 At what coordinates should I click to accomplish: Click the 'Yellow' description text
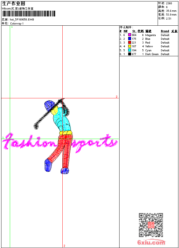tap(149, 46)
